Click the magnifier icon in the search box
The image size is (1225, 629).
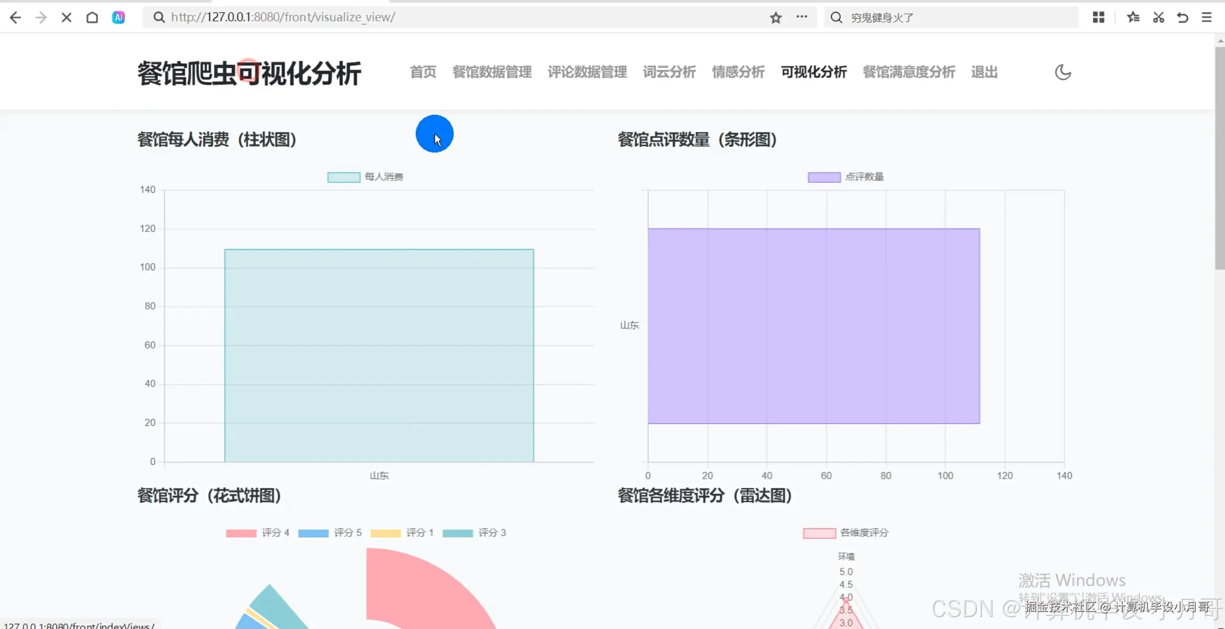click(836, 17)
